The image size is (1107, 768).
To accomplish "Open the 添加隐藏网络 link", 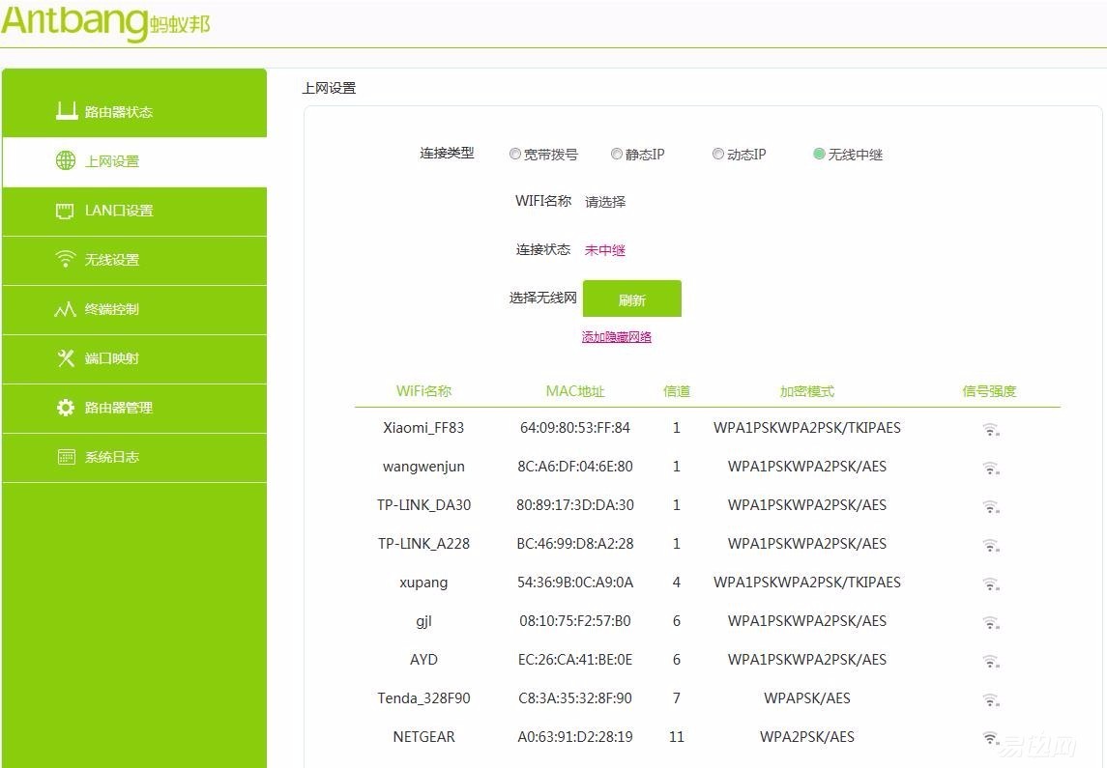I will 616,336.
